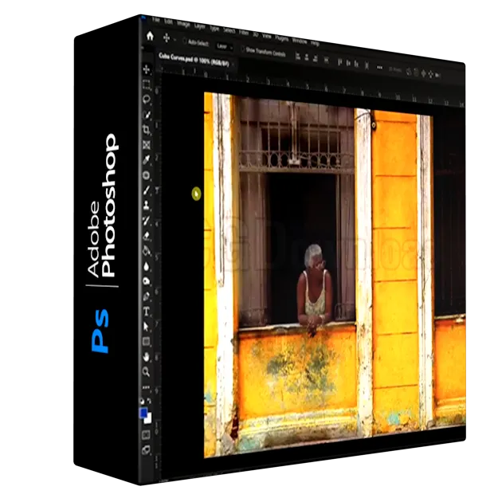
Task: Open the Move tool preset picker arrow
Action: pos(175,41)
